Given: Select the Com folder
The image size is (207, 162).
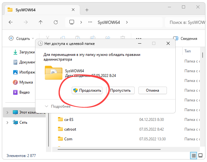Looking at the screenshot, I should coord(65,139).
